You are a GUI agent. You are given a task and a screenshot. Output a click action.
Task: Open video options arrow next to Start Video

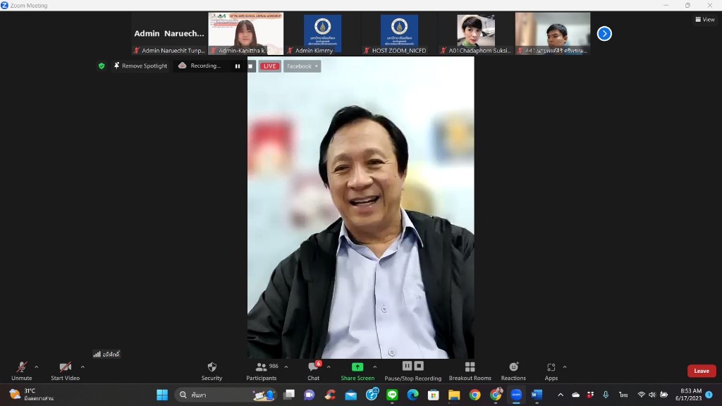tap(82, 367)
